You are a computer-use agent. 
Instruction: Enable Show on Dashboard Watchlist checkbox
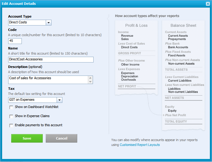(11, 107)
